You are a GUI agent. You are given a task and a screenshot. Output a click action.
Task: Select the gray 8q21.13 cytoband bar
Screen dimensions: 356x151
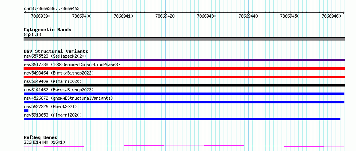pyautogui.click(x=184, y=39)
